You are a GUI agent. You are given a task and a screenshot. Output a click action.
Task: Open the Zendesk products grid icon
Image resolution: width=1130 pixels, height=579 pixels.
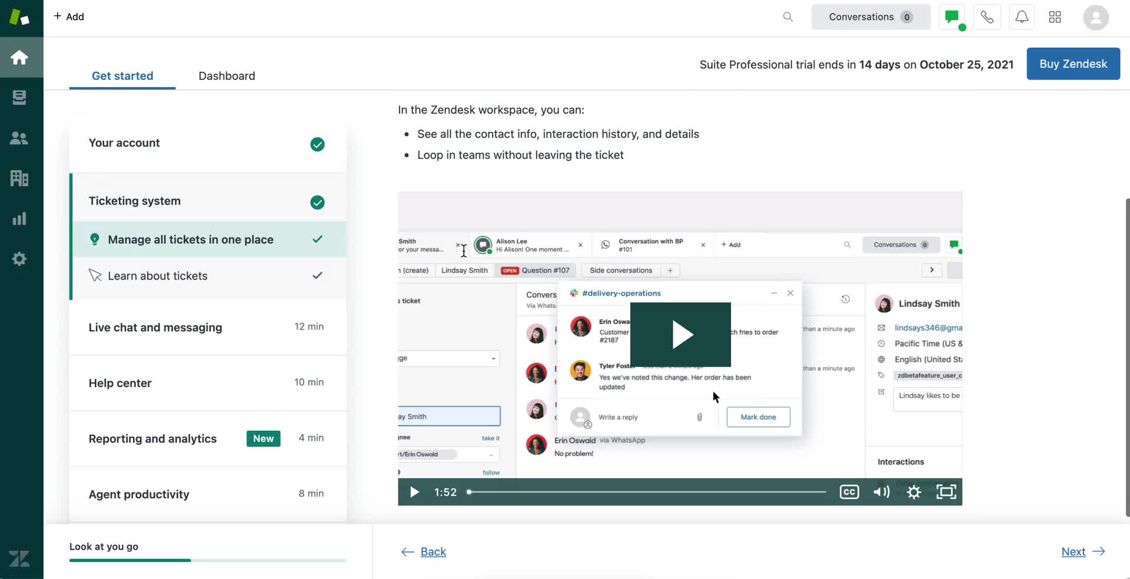1055,17
